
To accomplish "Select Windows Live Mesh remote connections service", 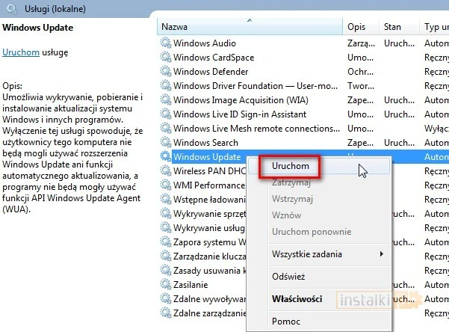I will point(256,129).
